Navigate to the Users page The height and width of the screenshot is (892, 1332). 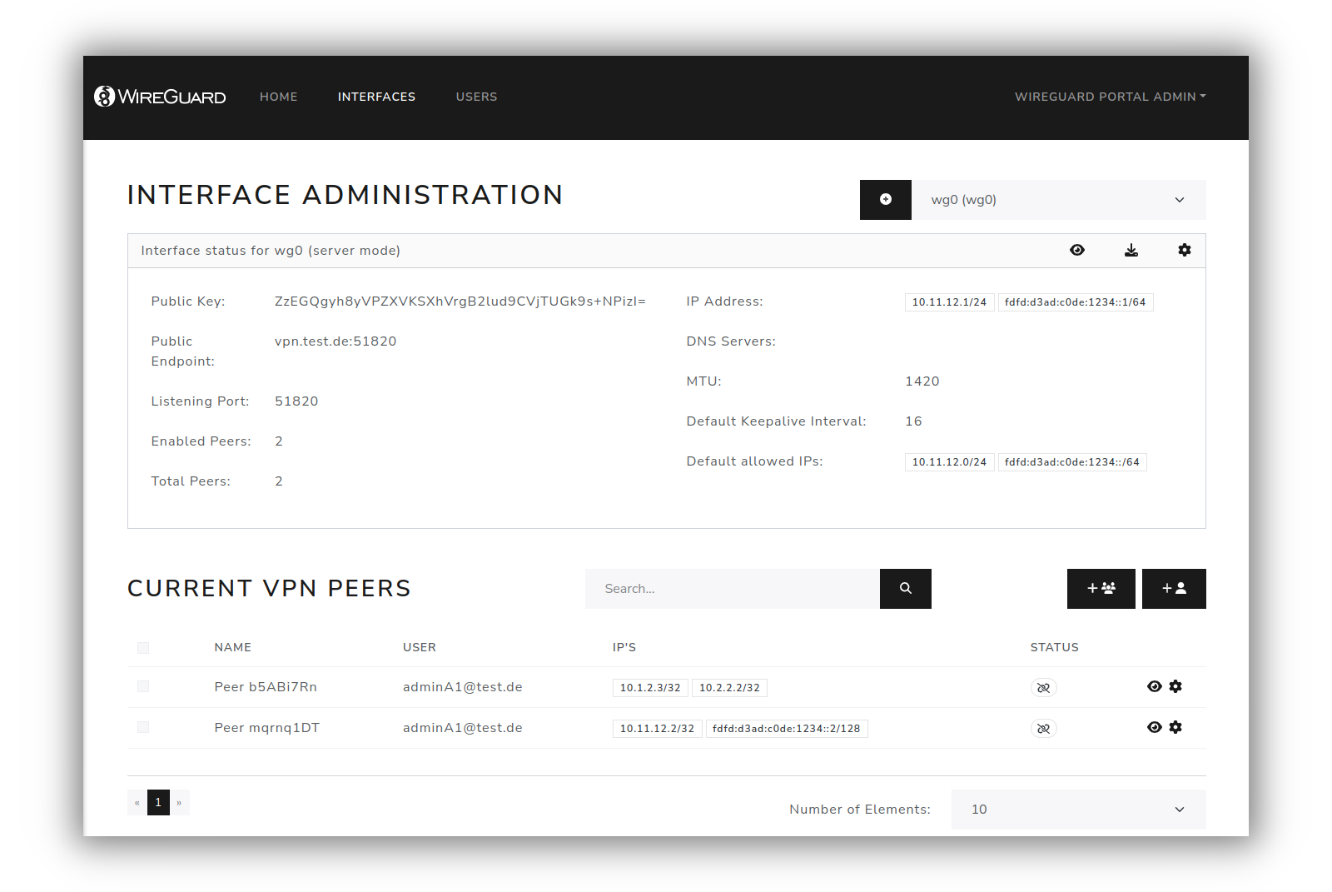point(476,97)
